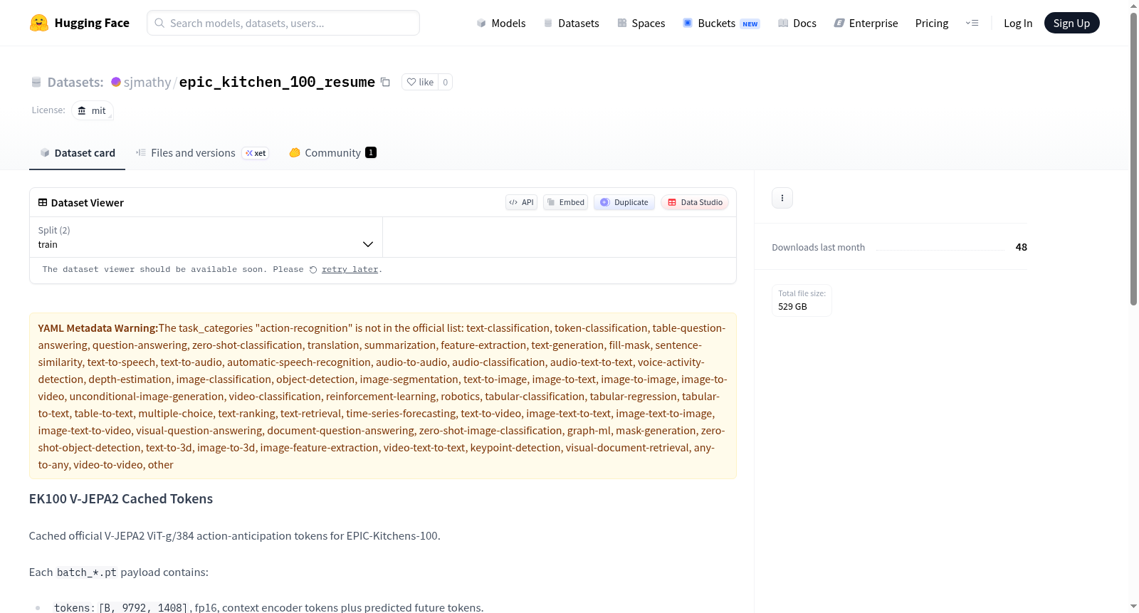Click the Buckets icon in navigation
1139x613 pixels.
(x=688, y=23)
